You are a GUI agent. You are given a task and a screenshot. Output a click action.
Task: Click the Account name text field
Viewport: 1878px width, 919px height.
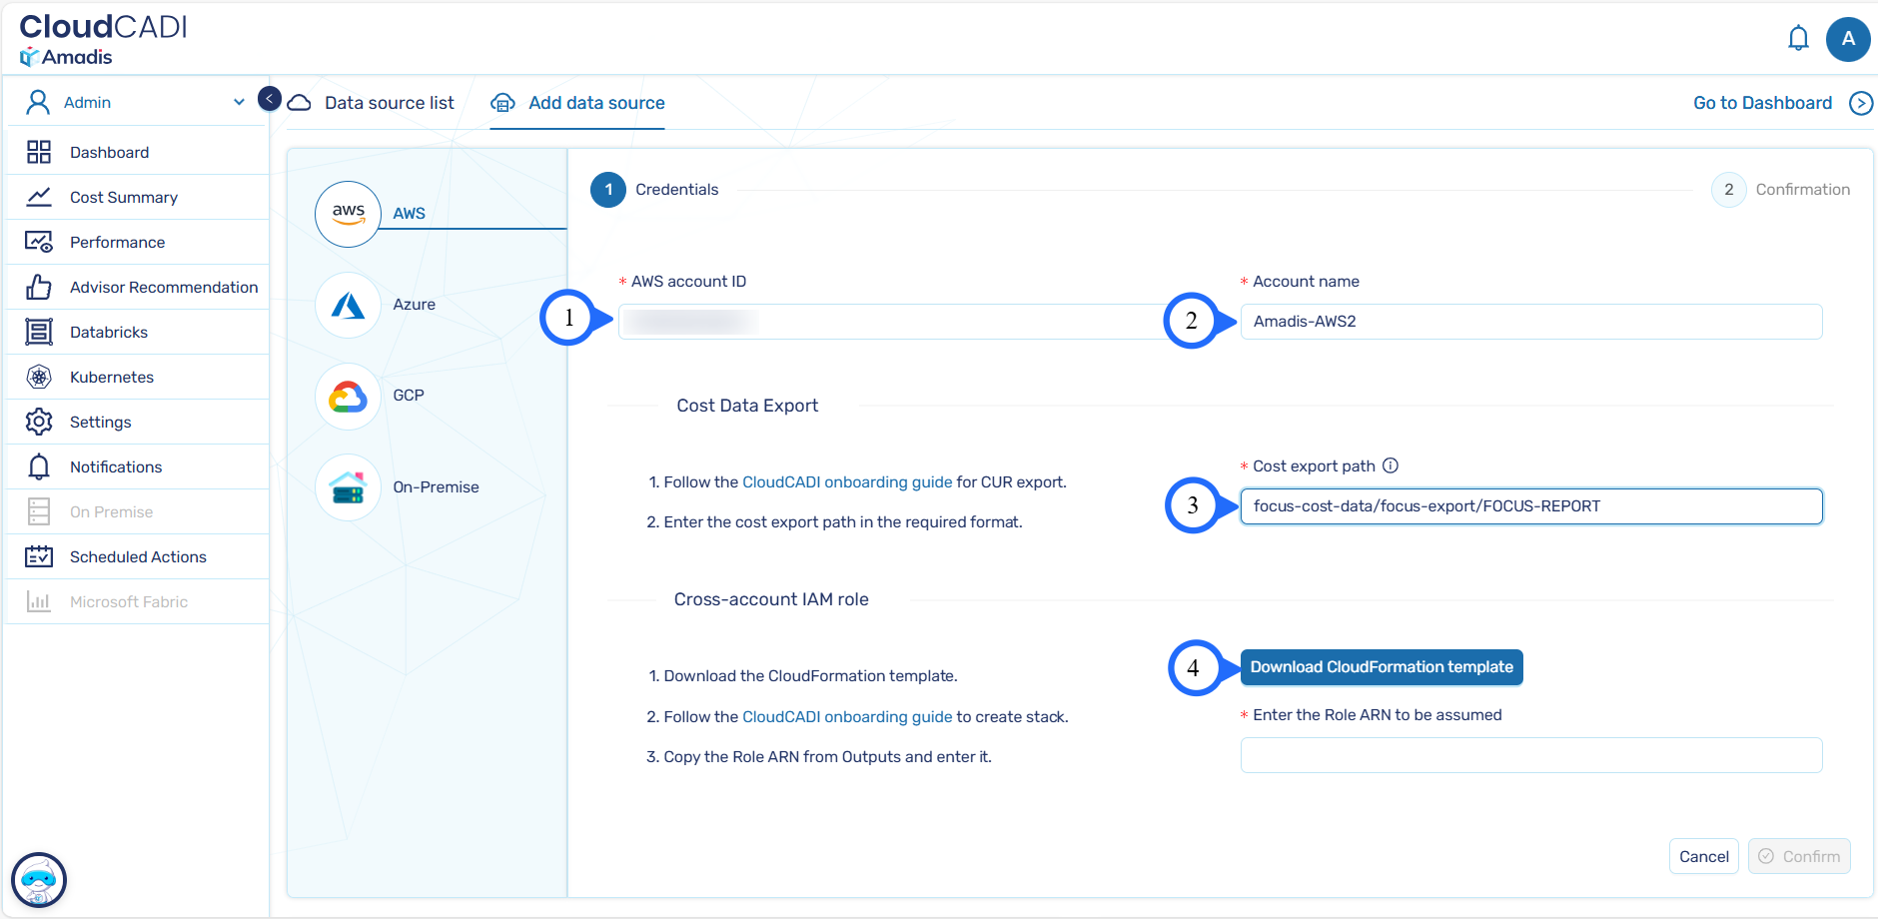point(1530,322)
